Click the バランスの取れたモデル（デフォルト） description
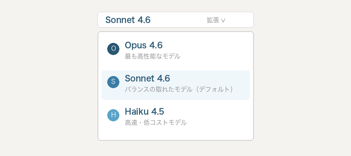351x156 pixels. click(179, 89)
